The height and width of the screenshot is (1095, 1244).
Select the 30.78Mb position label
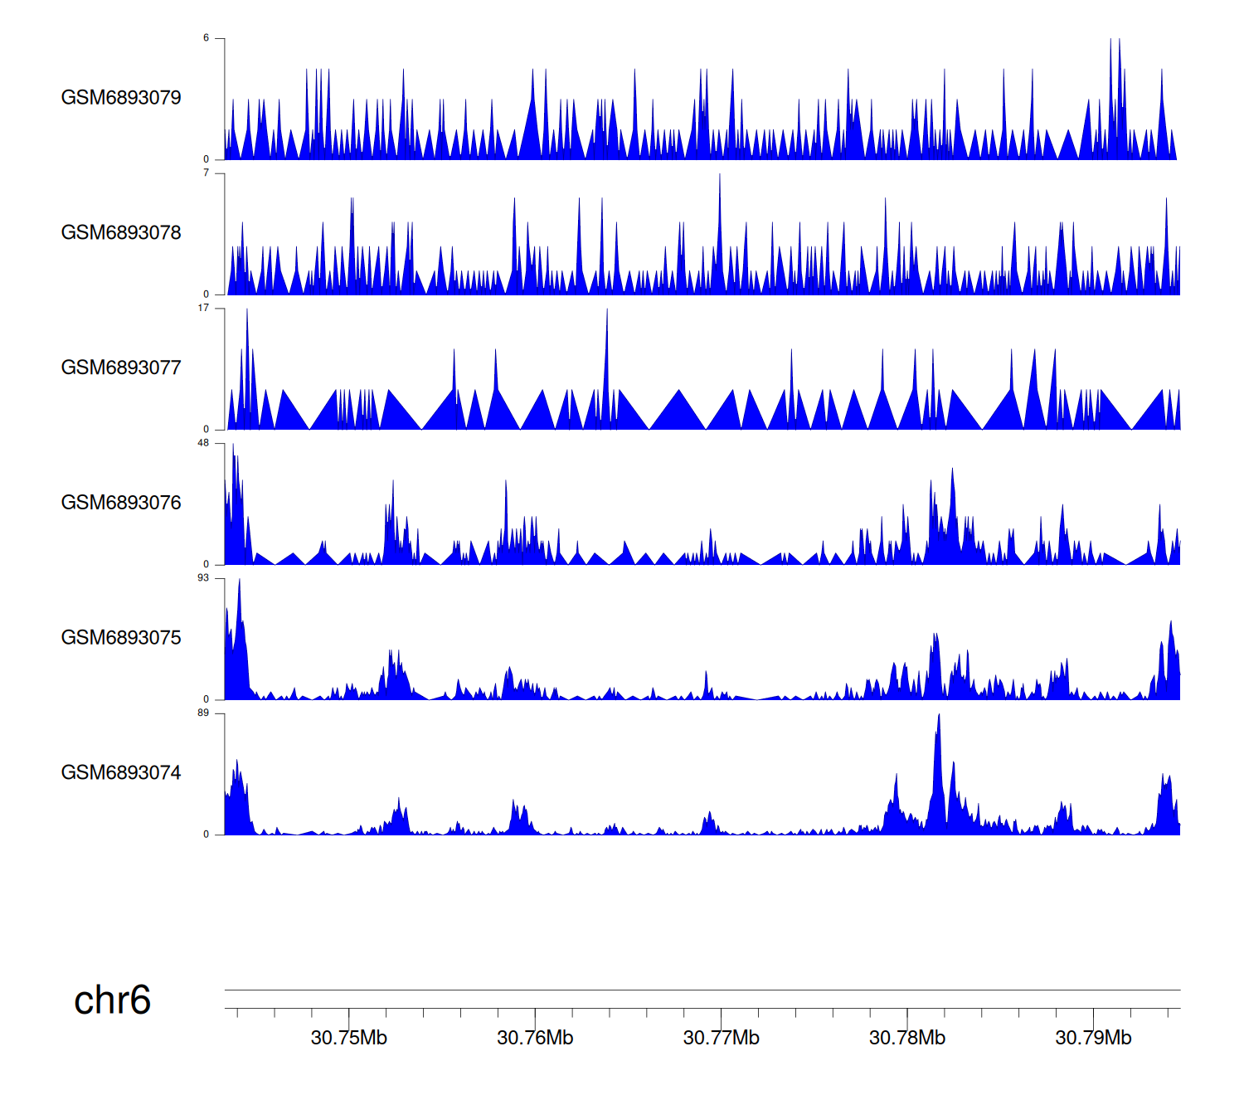(907, 1039)
